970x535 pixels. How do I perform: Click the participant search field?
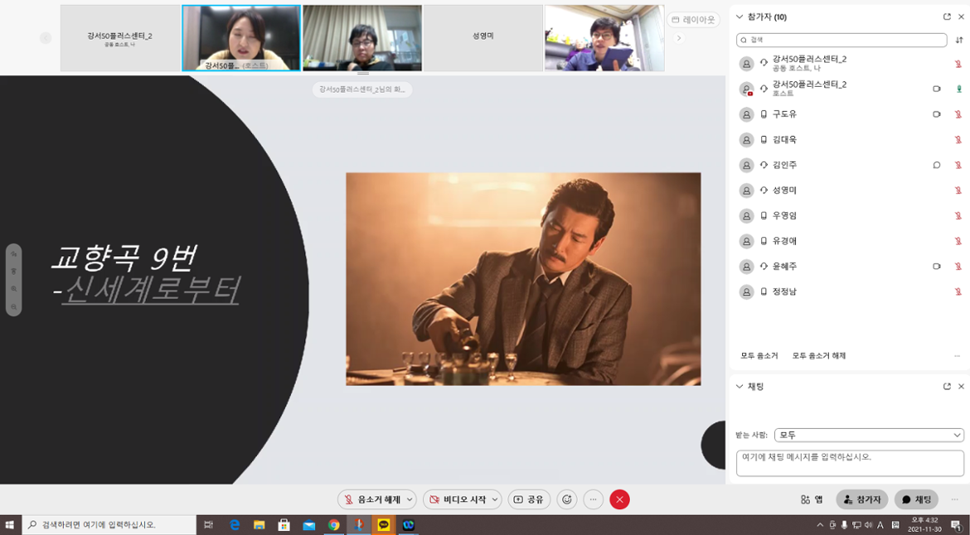pyautogui.click(x=841, y=40)
